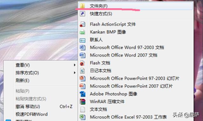Create a new 联系人 contact
Viewport: 203px width, 121px height.
(135, 40)
